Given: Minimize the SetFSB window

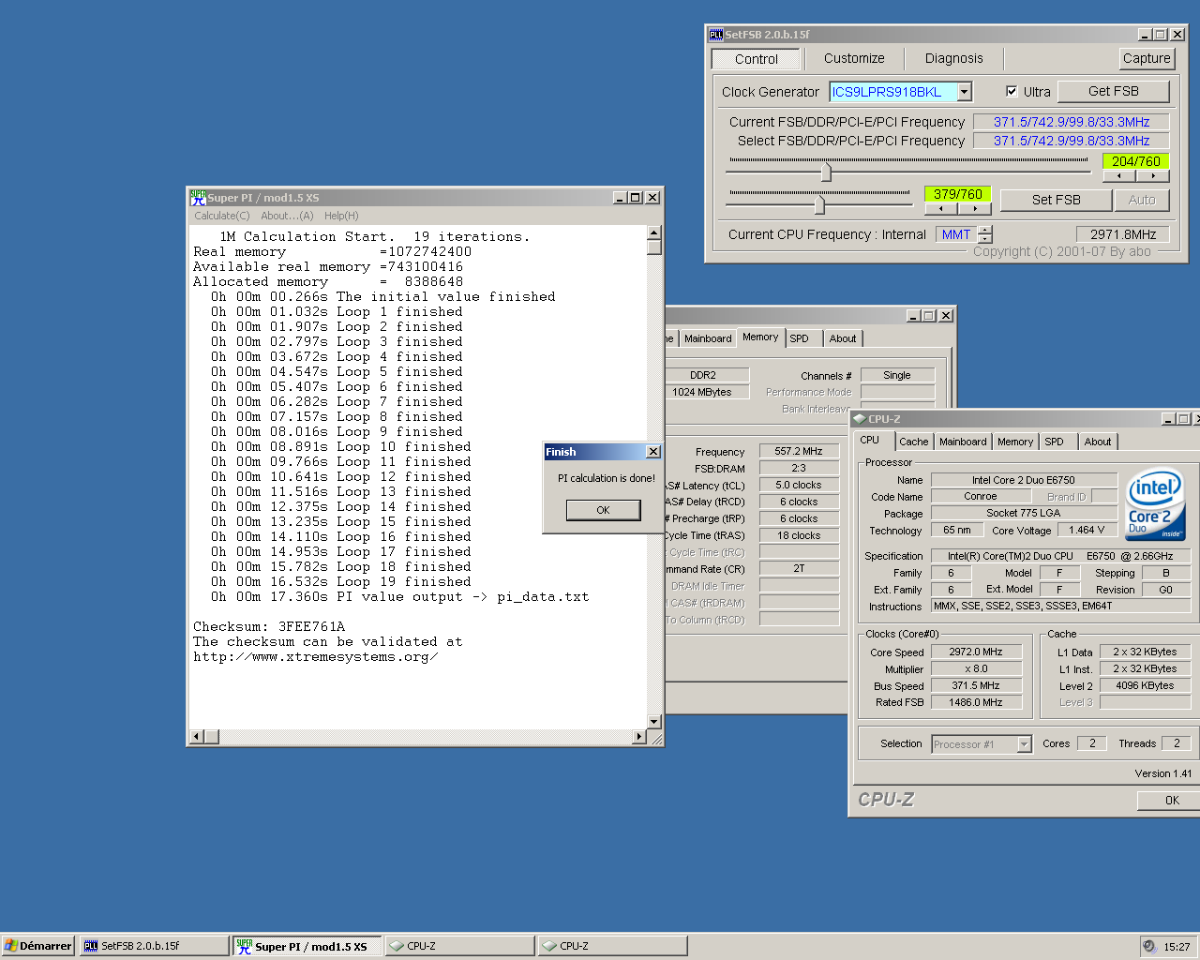Looking at the screenshot, I should [x=1145, y=35].
